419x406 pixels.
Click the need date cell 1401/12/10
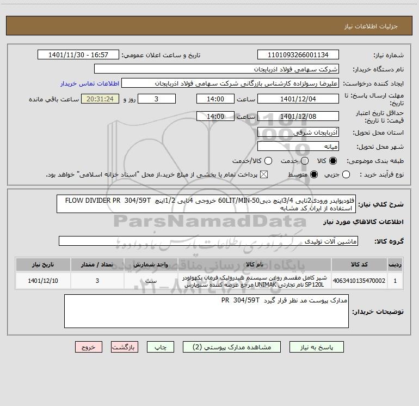43,281
